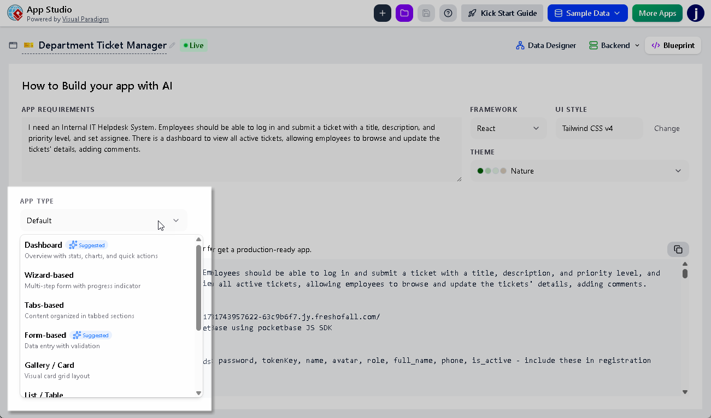Open the help question mark icon
The width and height of the screenshot is (711, 418).
coord(448,13)
